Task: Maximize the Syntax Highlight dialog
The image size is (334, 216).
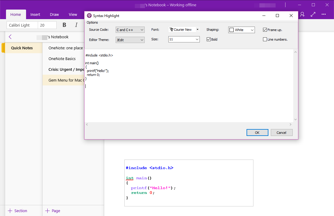Action: point(277,16)
